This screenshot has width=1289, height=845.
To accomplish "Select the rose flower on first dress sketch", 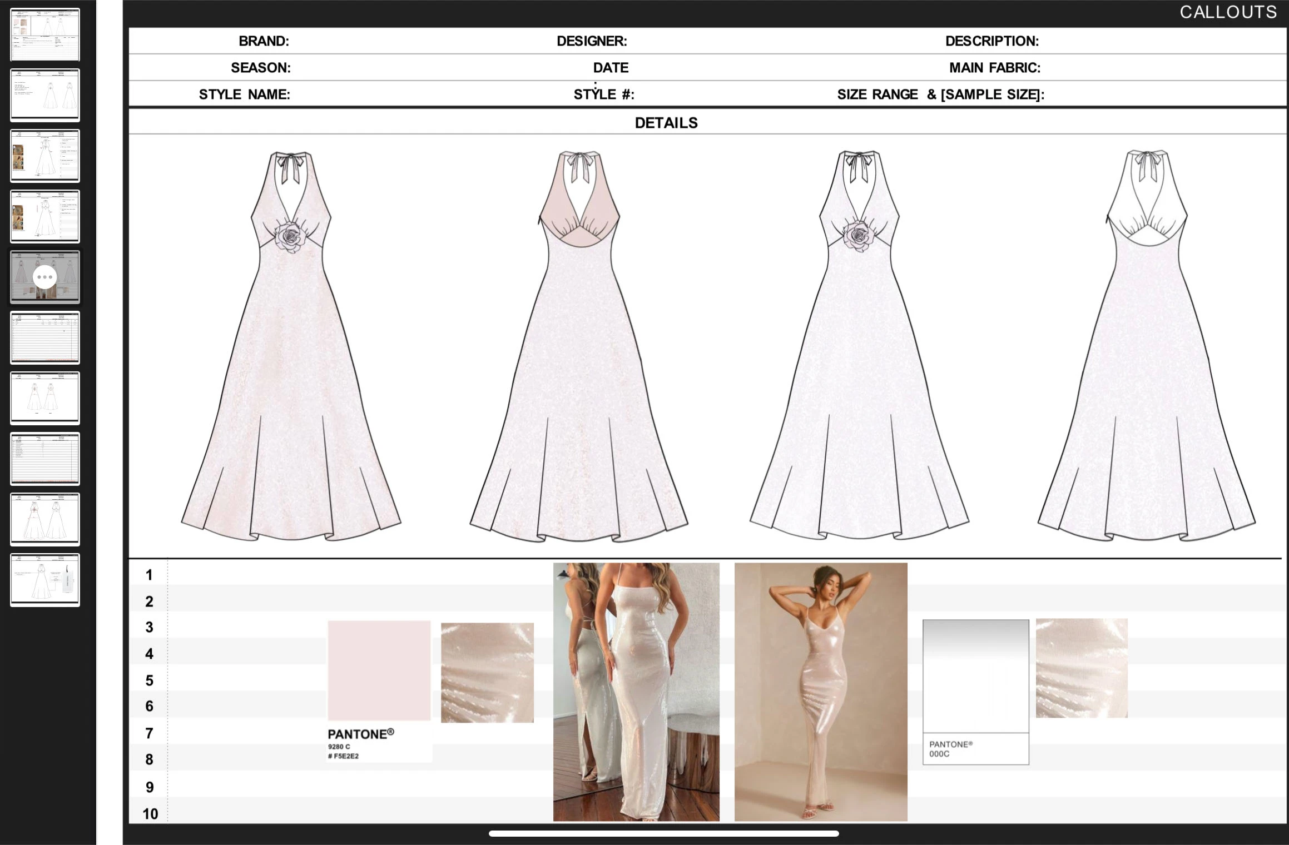I will tap(291, 237).
